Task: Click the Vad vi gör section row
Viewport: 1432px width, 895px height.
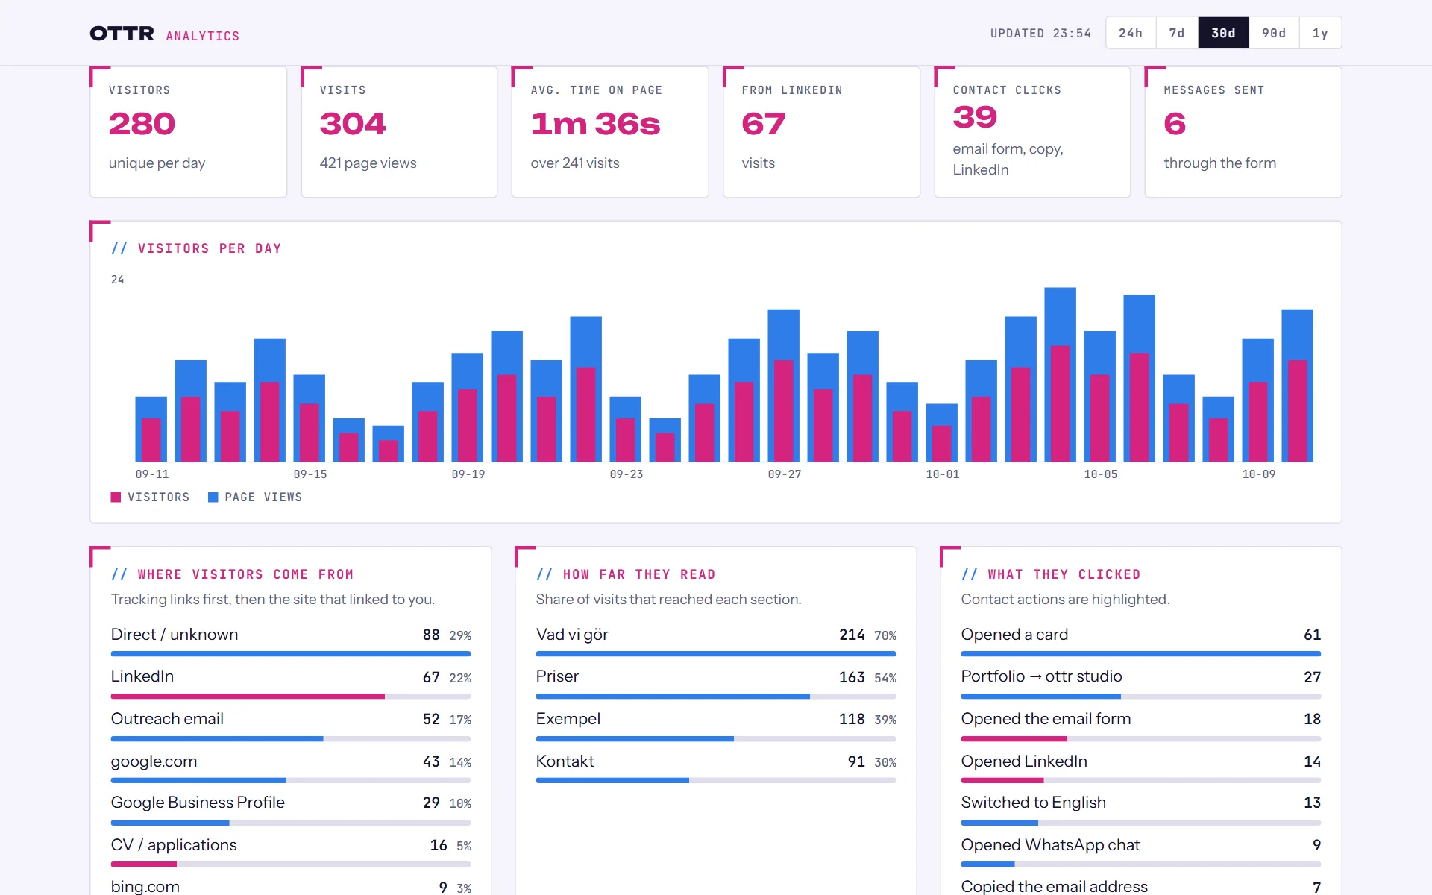Action: (x=716, y=641)
